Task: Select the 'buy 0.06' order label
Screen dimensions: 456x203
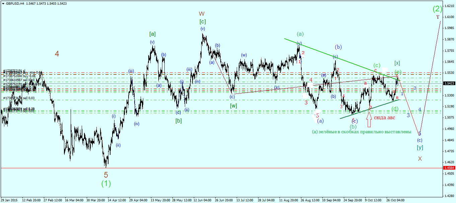Action: (28, 76)
